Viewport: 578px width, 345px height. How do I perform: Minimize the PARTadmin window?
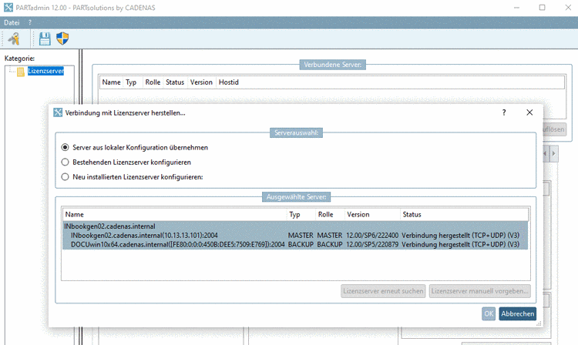pos(516,8)
